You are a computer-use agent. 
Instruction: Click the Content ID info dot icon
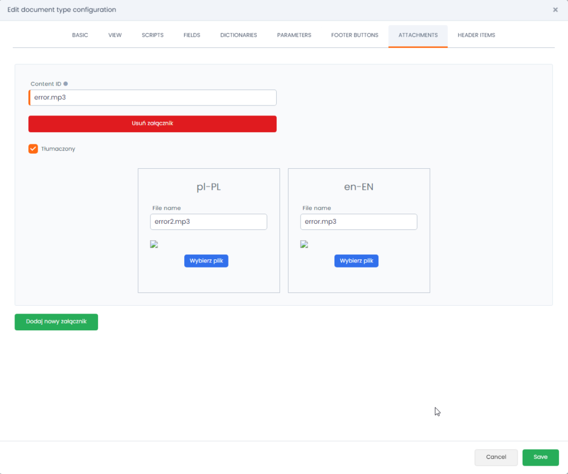click(65, 84)
